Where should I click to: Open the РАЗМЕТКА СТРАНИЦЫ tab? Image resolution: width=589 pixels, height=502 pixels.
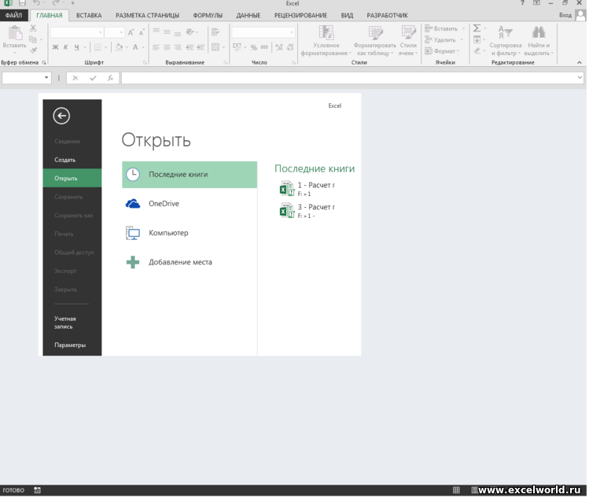tap(147, 16)
